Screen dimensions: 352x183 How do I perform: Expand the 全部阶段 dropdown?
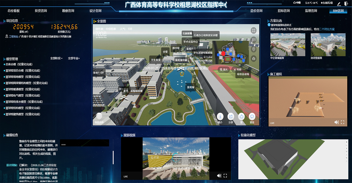click(57, 58)
